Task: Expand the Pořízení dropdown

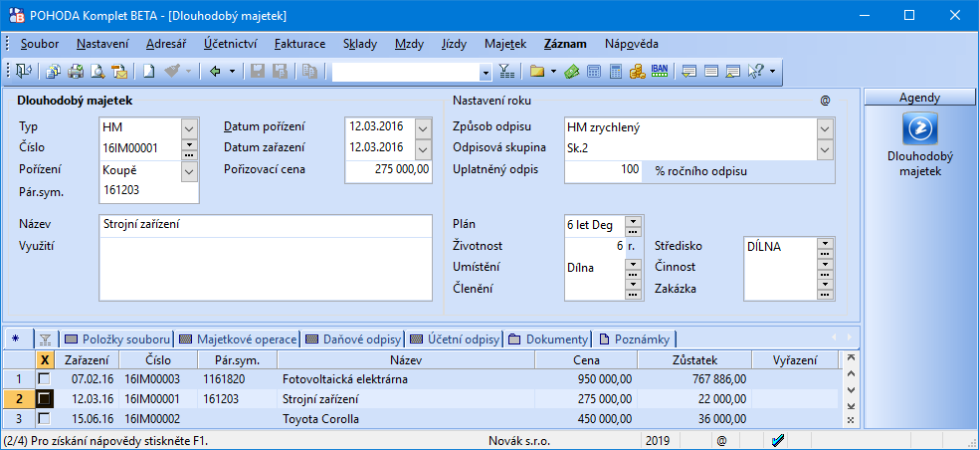Action: [x=189, y=170]
